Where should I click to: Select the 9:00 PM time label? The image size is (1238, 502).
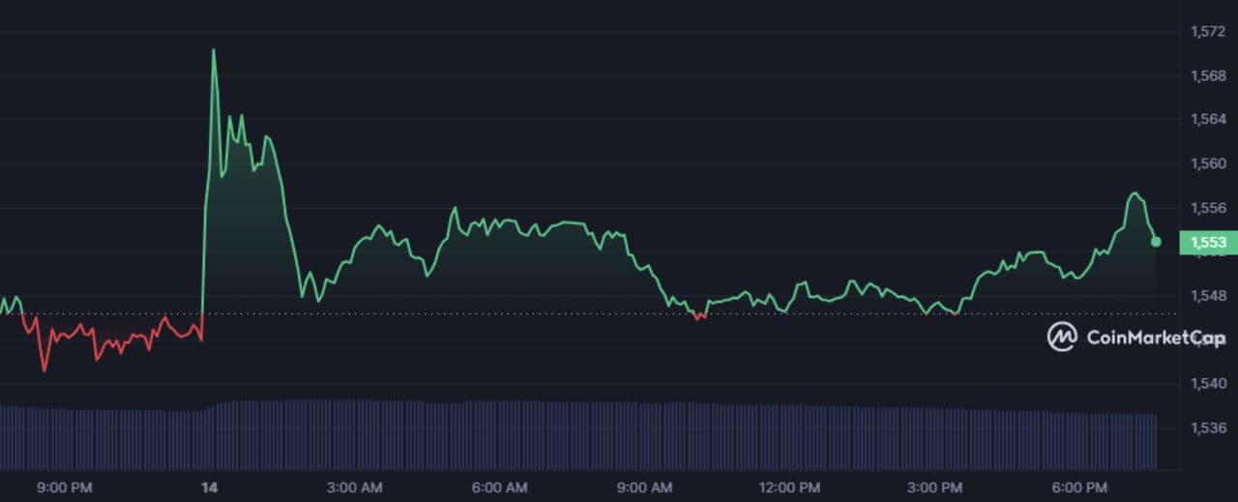click(x=65, y=487)
